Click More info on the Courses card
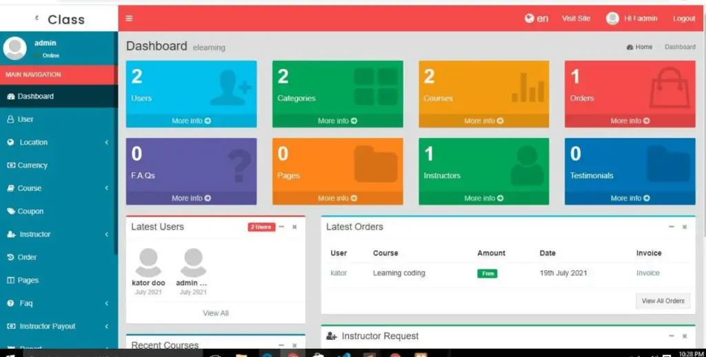This screenshot has width=706, height=357. tap(484, 121)
